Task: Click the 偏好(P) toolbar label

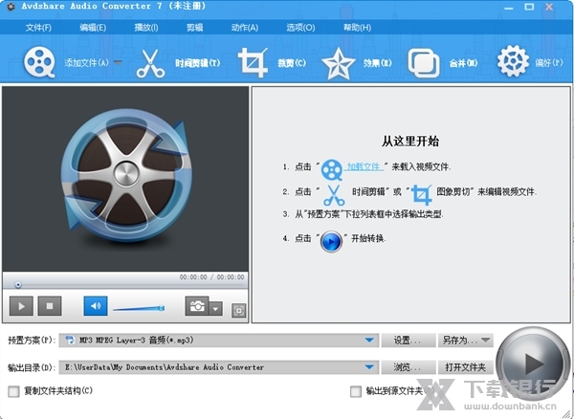Action: pyautogui.click(x=549, y=62)
